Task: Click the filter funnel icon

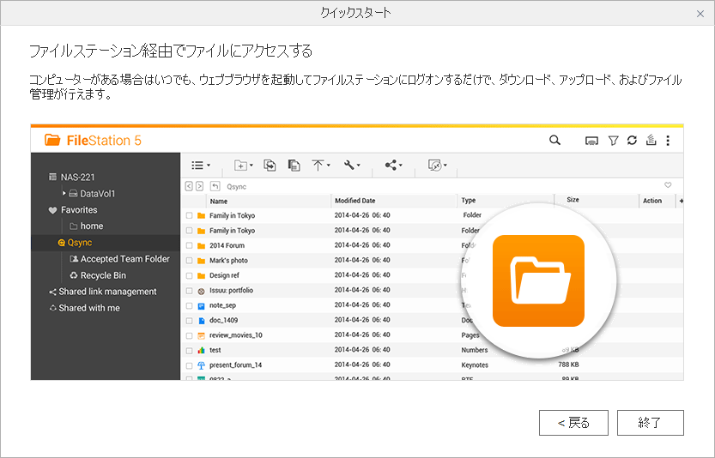Action: coord(614,141)
